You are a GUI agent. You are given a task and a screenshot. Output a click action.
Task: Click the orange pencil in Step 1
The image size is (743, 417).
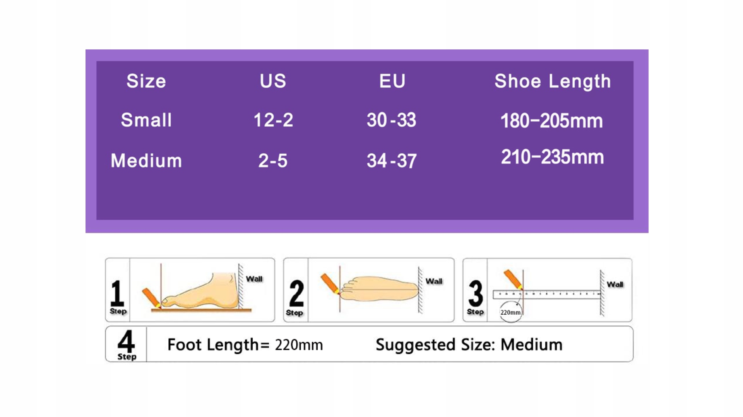click(x=151, y=298)
